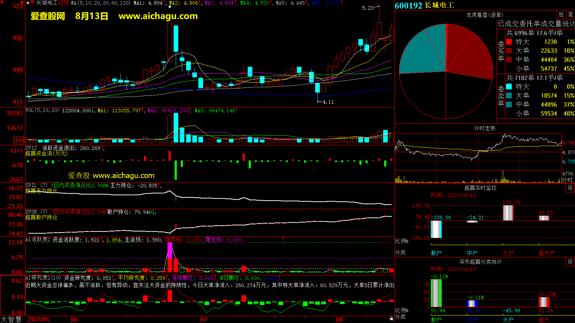Click the 日线 period label
The image size is (575, 323).
click(x=64, y=3)
